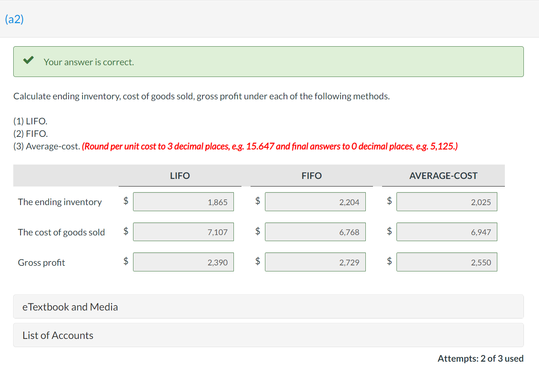Viewport: 539px width, 370px height.
Task: Click the LIFO column header
Action: tap(180, 176)
